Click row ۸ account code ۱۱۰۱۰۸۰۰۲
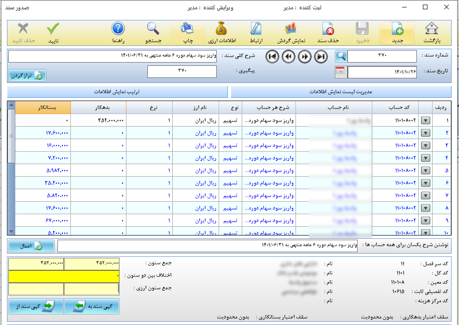459x325 pixels. (395, 208)
